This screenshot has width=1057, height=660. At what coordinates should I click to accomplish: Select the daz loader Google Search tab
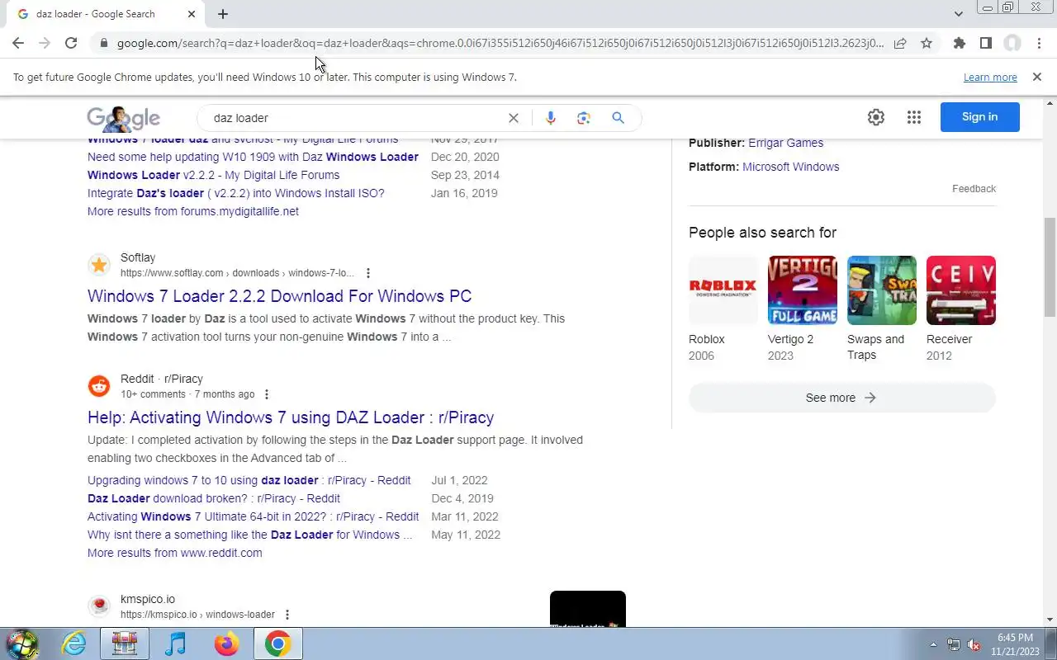(x=106, y=14)
